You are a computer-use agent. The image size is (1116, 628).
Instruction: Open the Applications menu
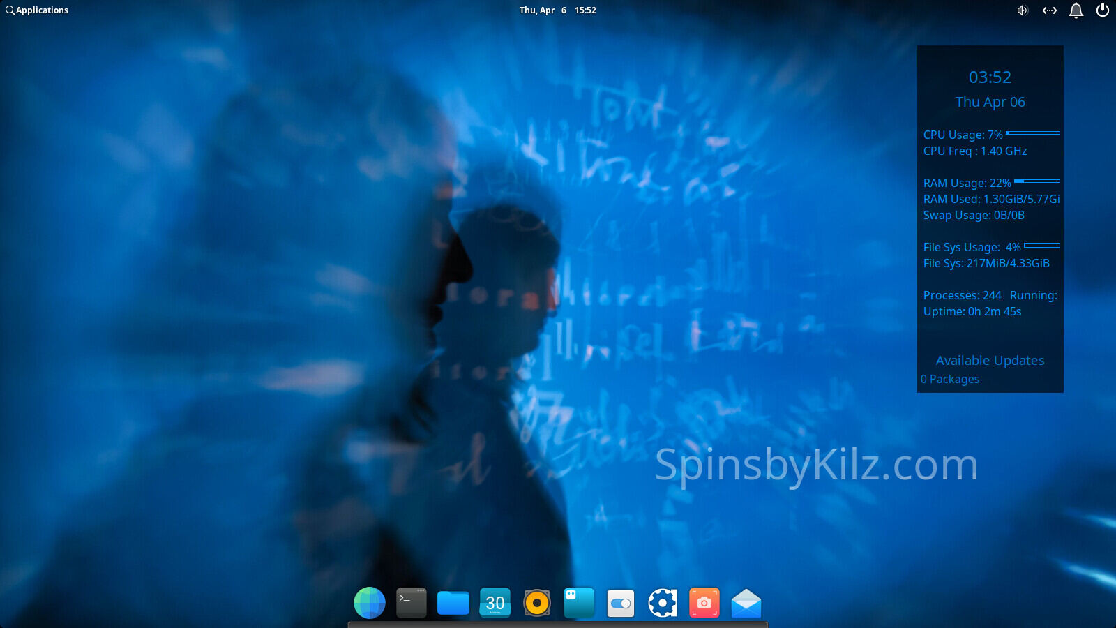[x=37, y=10]
